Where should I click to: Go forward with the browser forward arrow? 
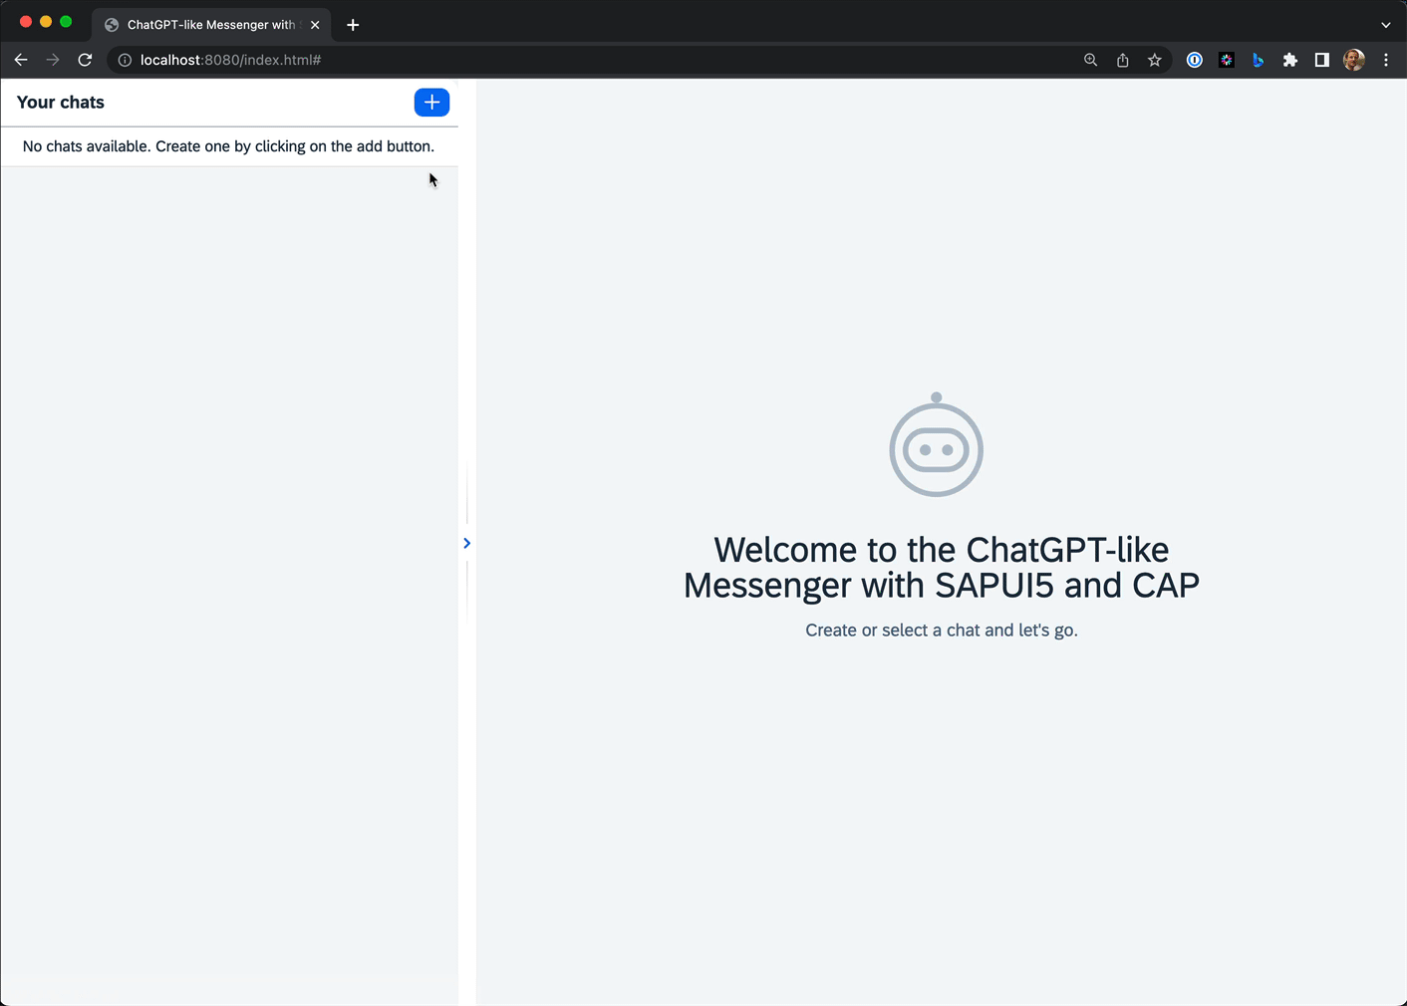click(x=53, y=60)
